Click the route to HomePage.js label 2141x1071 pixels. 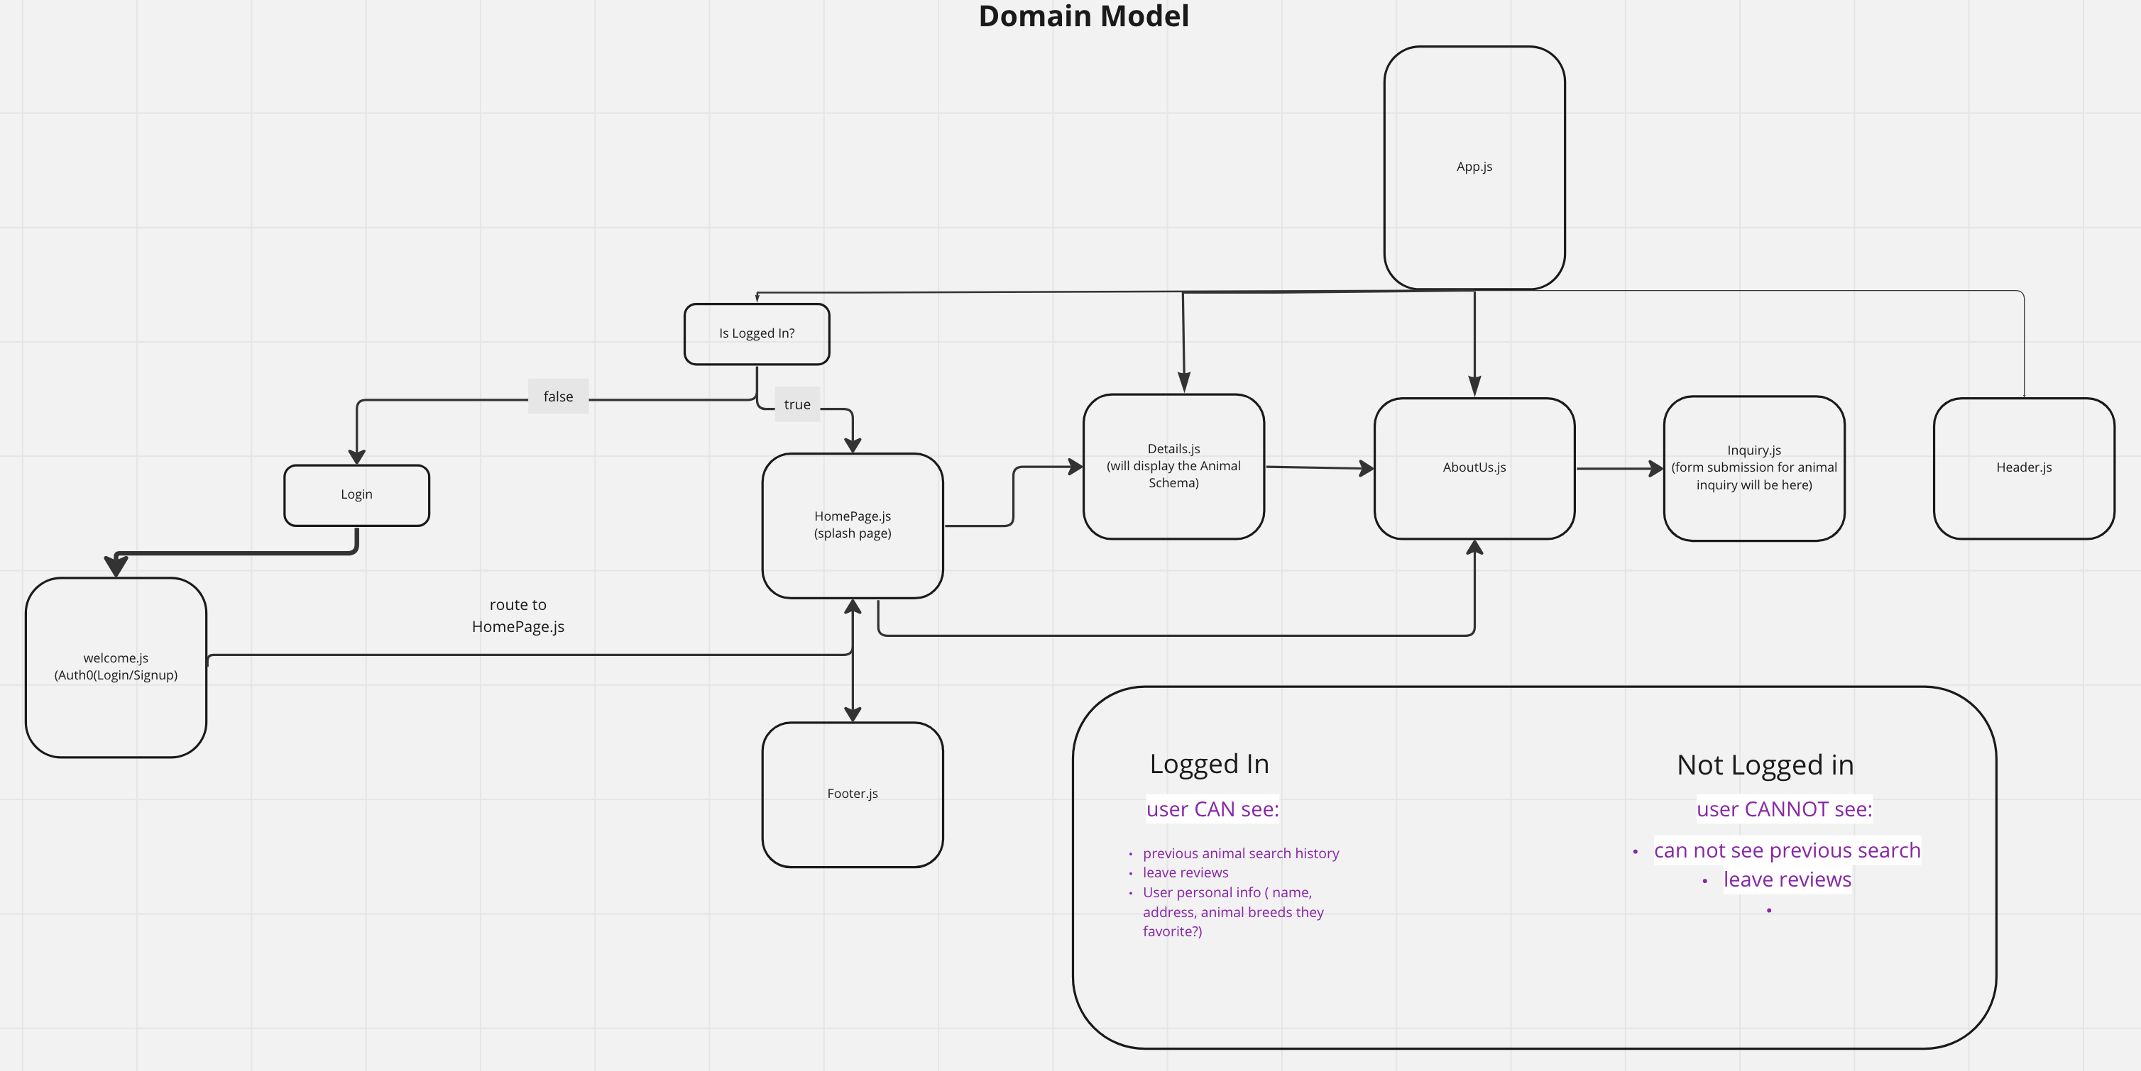(x=518, y=615)
